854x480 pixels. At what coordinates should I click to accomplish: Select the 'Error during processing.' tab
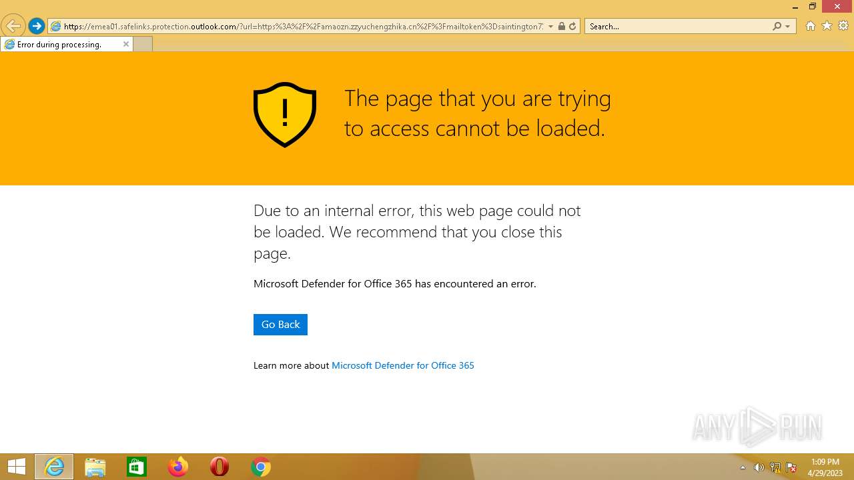tap(67, 44)
